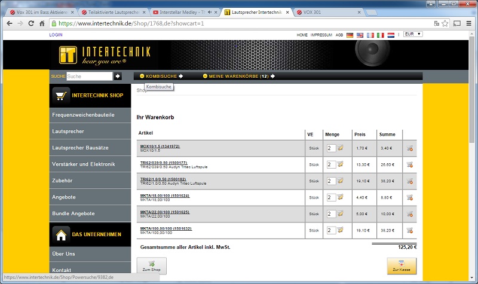Click the cast screen icon
Viewport: 478px width, 284px height.
[x=457, y=23]
